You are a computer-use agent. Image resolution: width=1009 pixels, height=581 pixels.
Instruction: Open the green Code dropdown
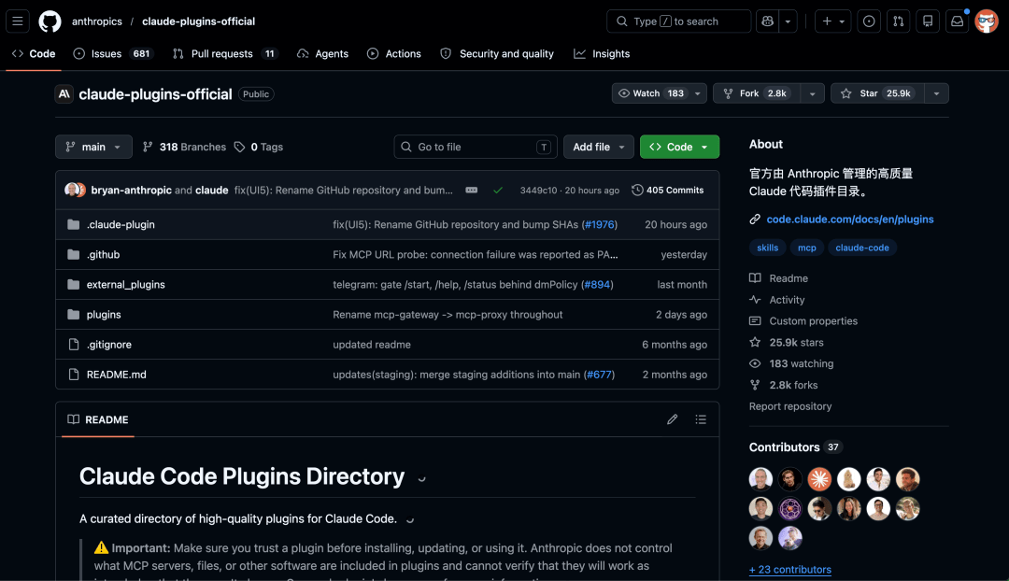pos(679,147)
